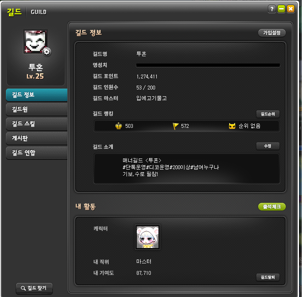Click the 가입설정 button
Viewport: 302px width, 297px height.
coord(272,33)
